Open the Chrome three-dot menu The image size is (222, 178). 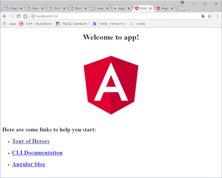217,16
